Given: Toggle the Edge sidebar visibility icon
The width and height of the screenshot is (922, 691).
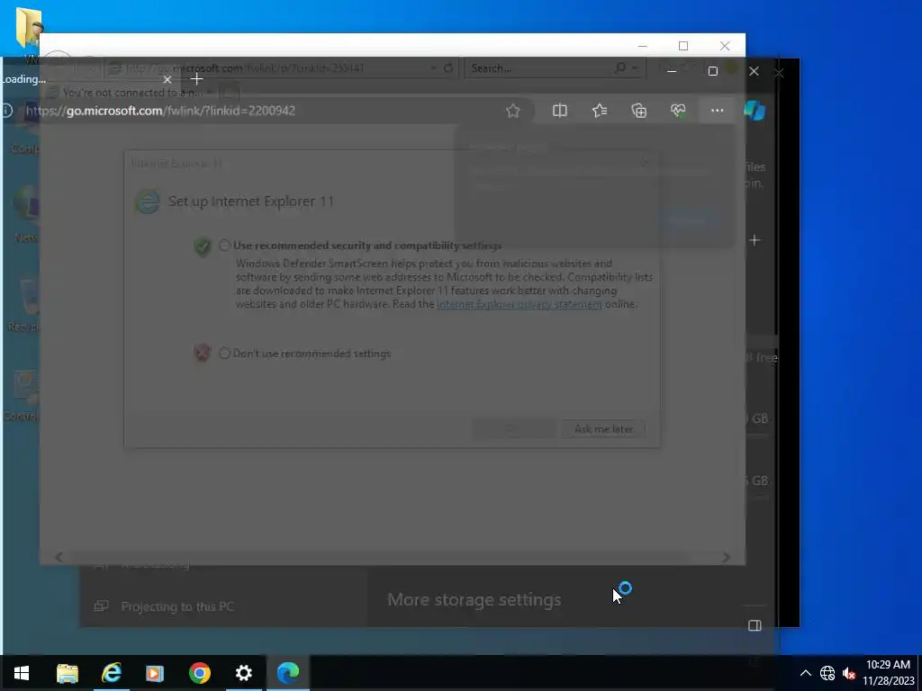Looking at the screenshot, I should pyautogui.click(x=755, y=626).
